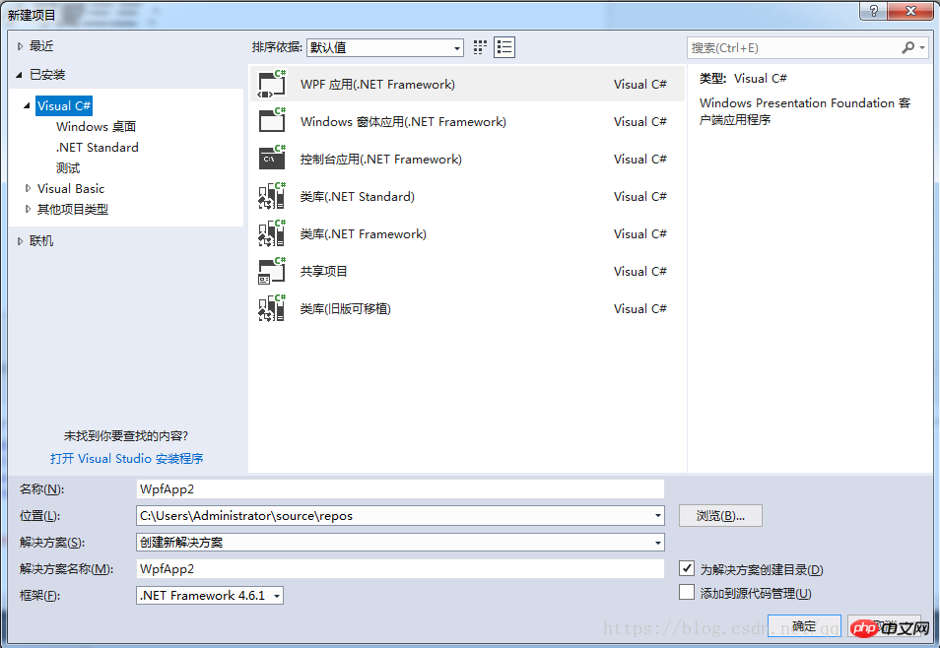This screenshot has width=940, height=648.
Task: Collapse the 已安装 tree node
Action: [19, 75]
